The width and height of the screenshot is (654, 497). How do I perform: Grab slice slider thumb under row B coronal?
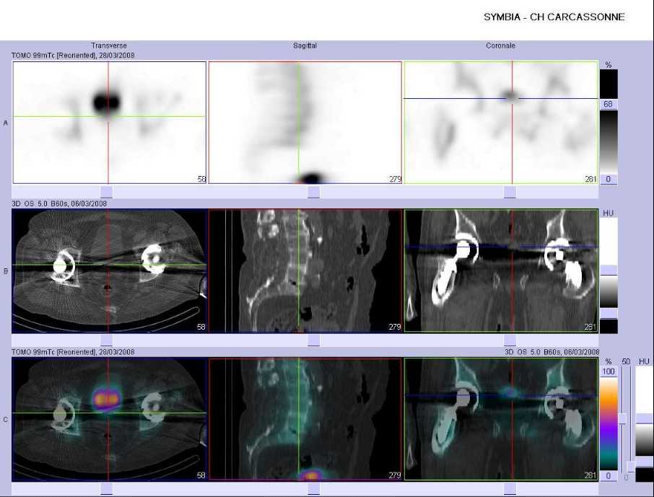coord(510,340)
